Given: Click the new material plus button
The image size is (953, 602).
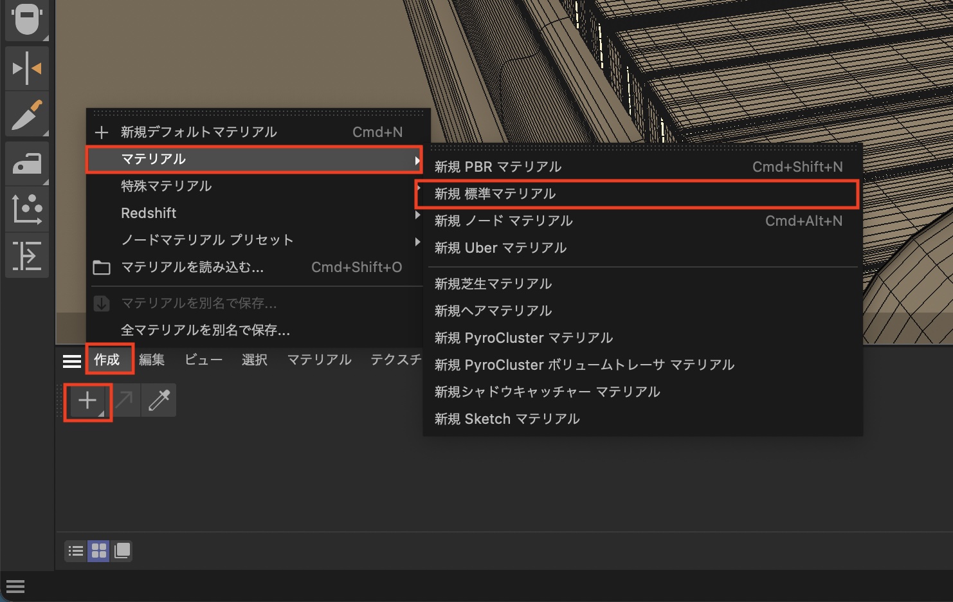Looking at the screenshot, I should point(87,401).
